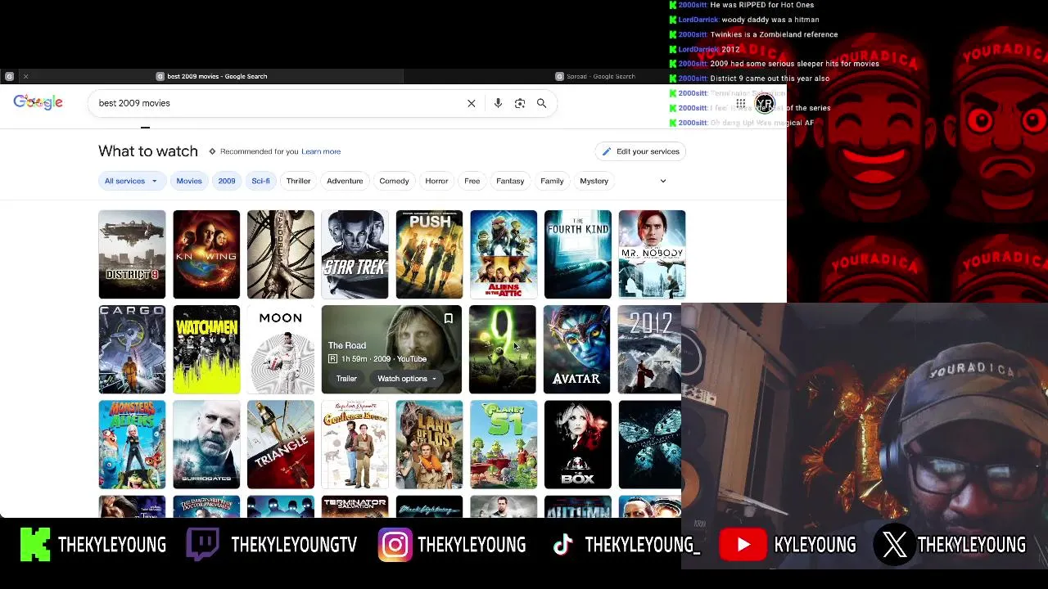
Task: Click Edit your services button
Action: tap(641, 151)
